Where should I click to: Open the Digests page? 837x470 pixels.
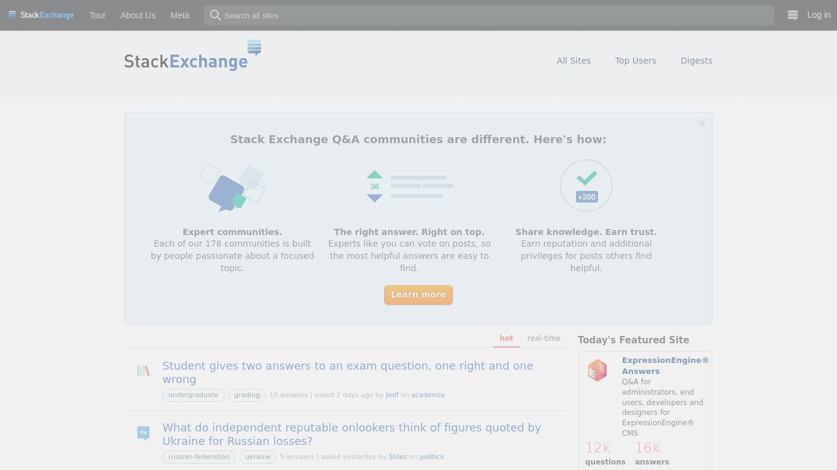click(x=696, y=61)
